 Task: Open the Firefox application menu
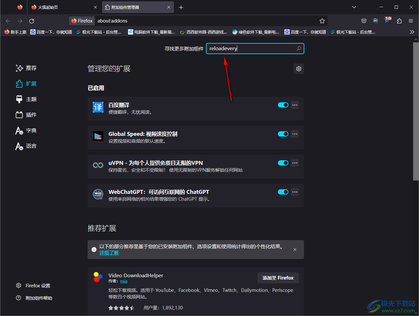tap(411, 21)
